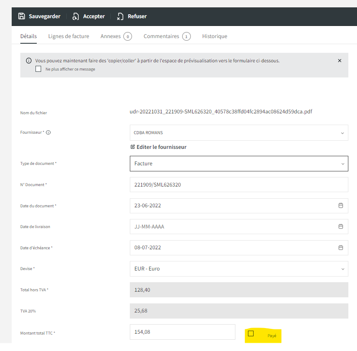Check 'Ne plus afficher ce message'
The height and width of the screenshot is (351, 357).
(38, 69)
